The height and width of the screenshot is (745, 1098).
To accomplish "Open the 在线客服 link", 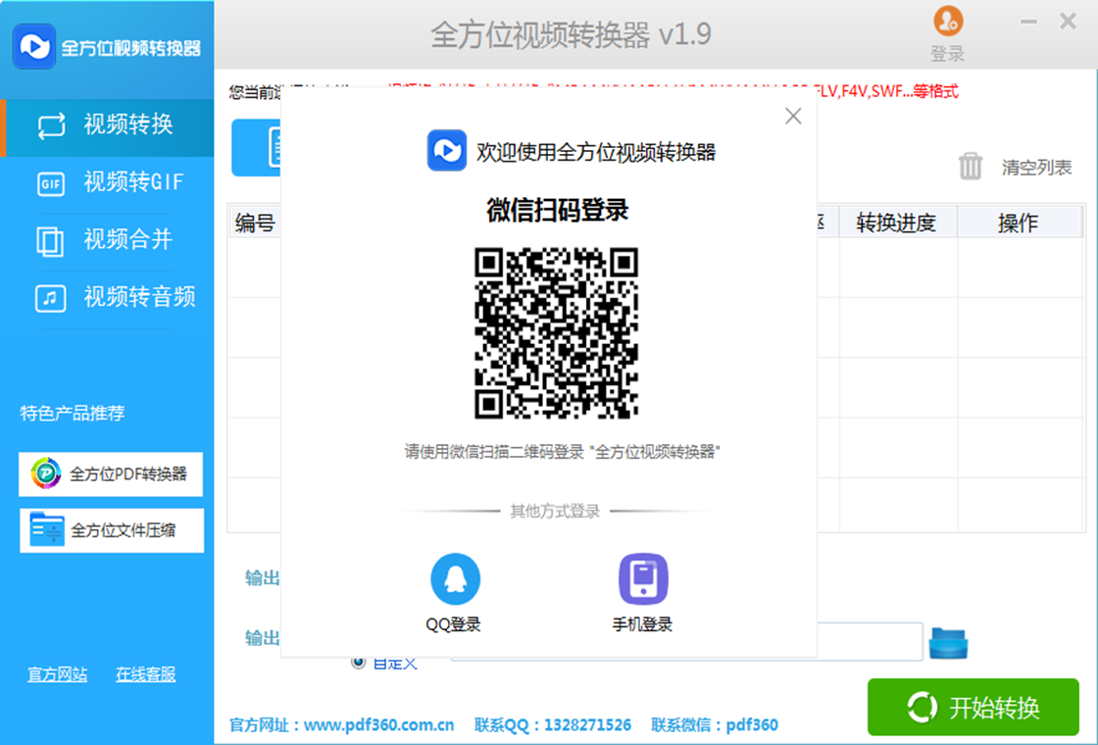I will [146, 674].
